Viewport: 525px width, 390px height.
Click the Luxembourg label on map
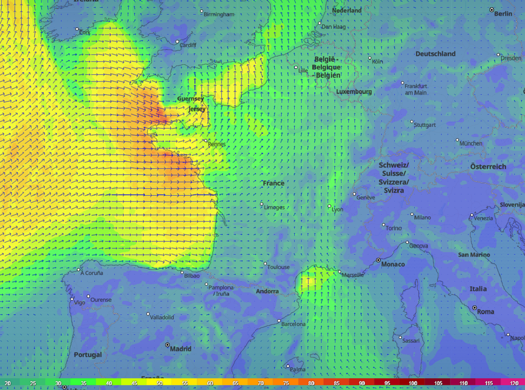354,92
